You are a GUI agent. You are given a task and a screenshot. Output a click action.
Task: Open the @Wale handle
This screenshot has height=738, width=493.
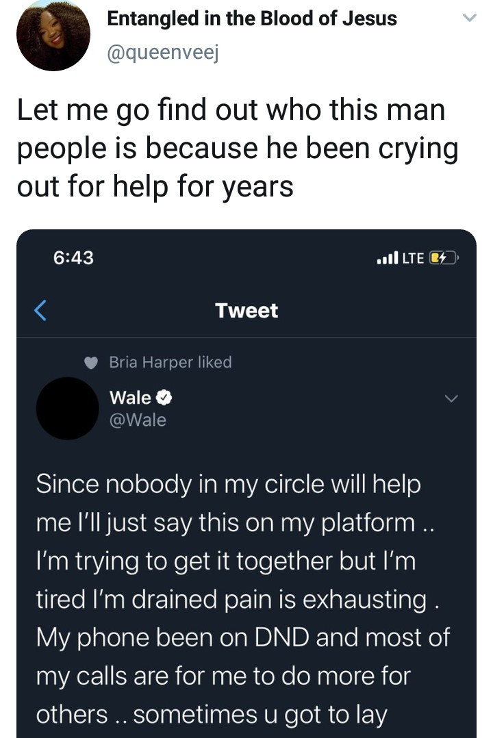[x=138, y=420]
